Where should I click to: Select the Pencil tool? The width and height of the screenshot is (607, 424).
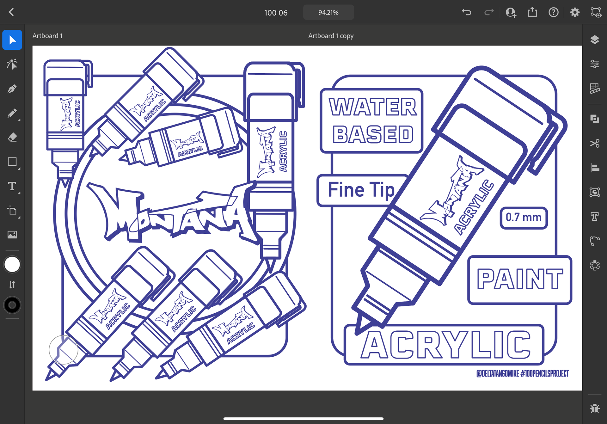coord(12,113)
